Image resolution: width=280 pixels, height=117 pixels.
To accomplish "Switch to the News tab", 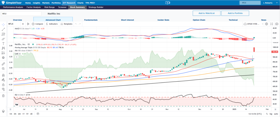I will (x=264, y=20).
